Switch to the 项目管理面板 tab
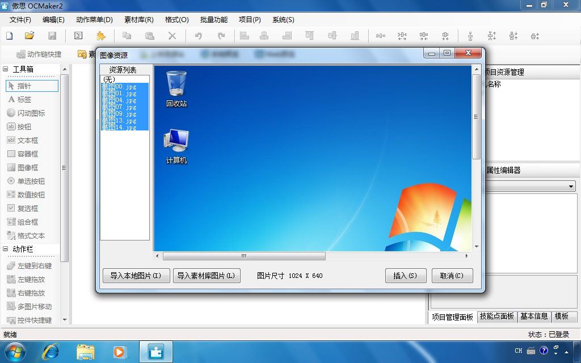 (x=452, y=317)
